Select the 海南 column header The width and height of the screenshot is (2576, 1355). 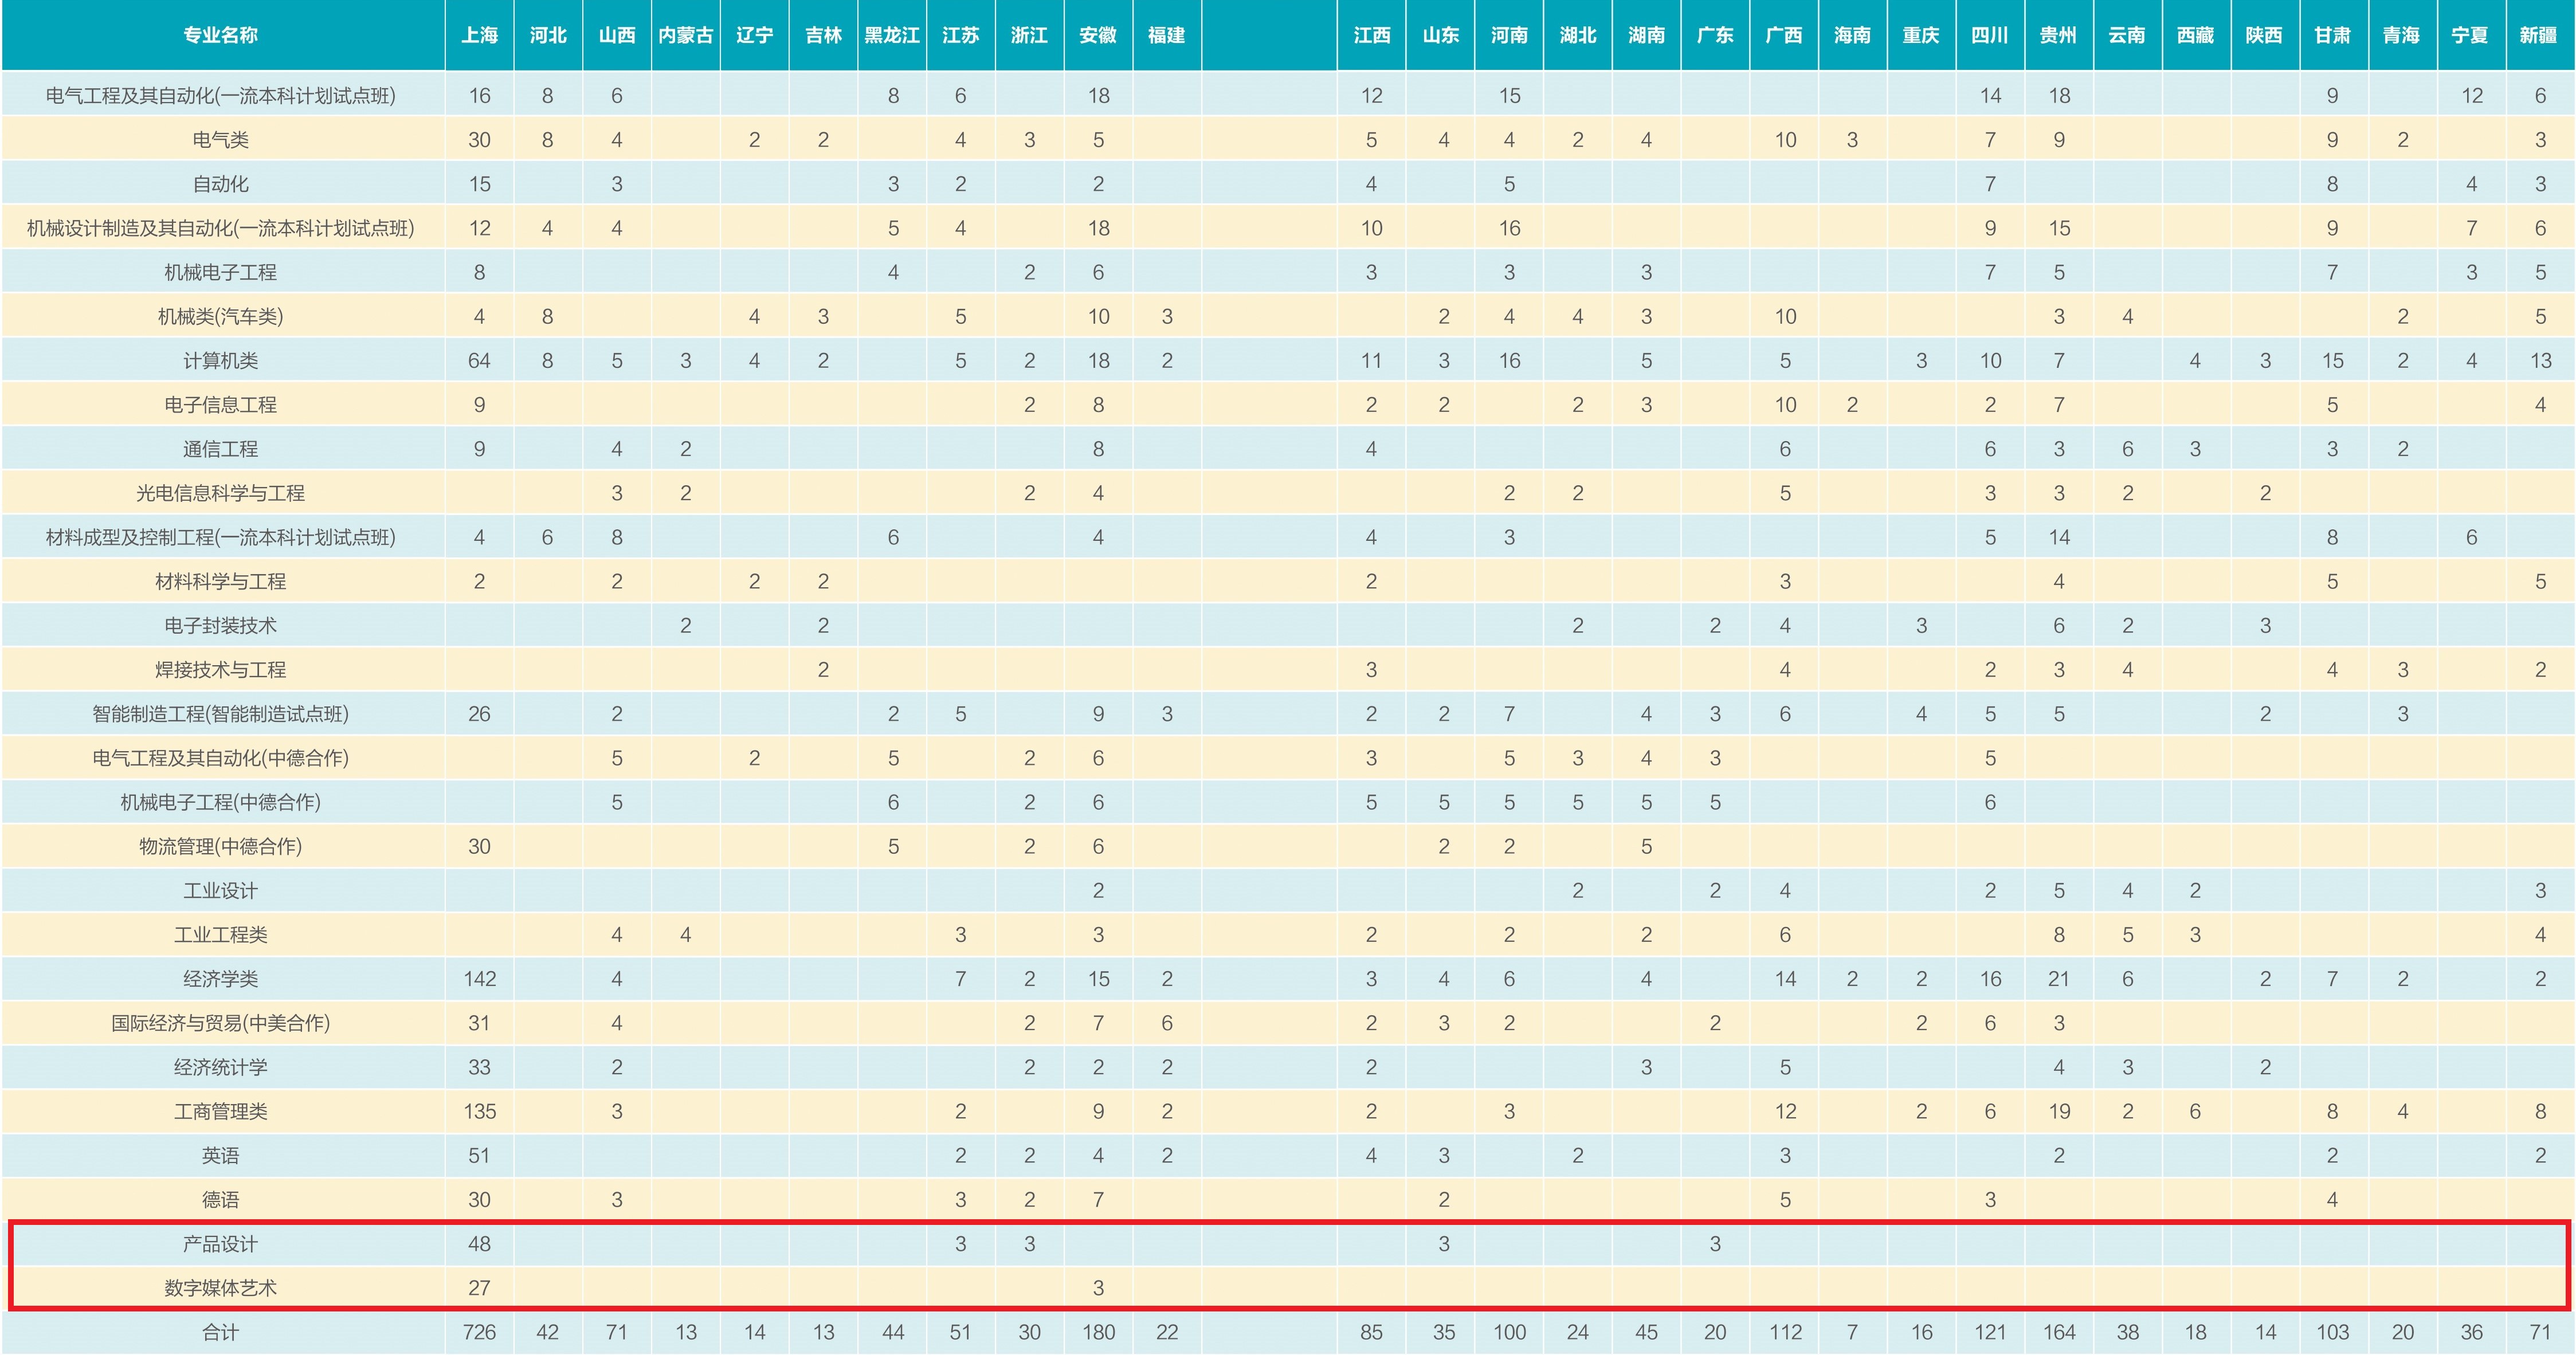[x=1853, y=35]
